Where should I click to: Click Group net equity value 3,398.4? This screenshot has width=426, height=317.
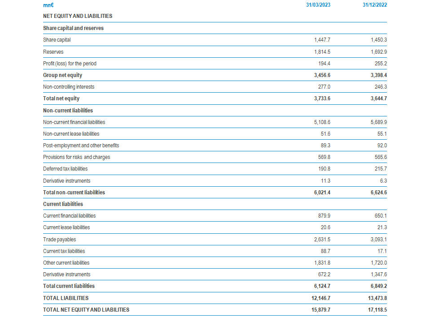coord(379,75)
